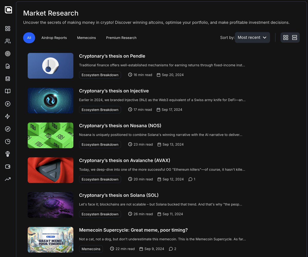This screenshot has width=308, height=257.
Task: Click the '20 min read' text
Action: pos(143,179)
